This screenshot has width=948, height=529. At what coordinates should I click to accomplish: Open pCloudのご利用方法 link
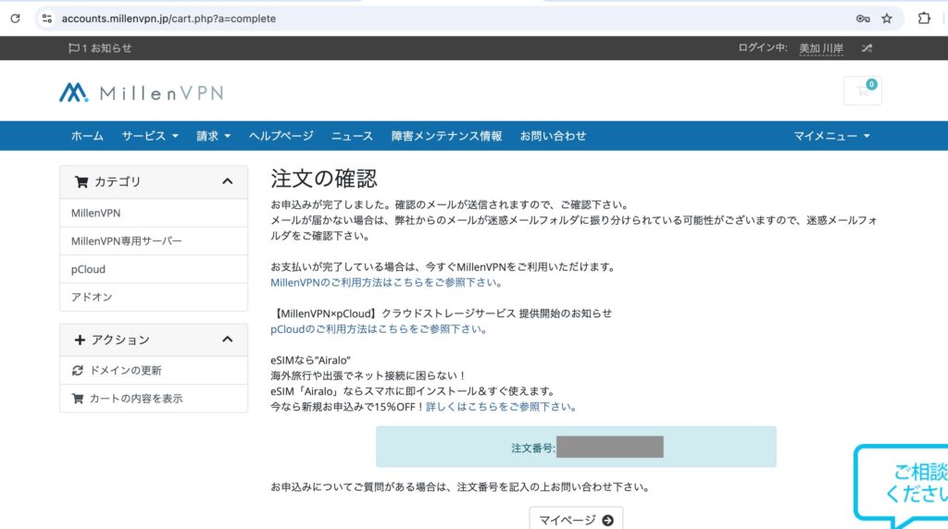[378, 329]
